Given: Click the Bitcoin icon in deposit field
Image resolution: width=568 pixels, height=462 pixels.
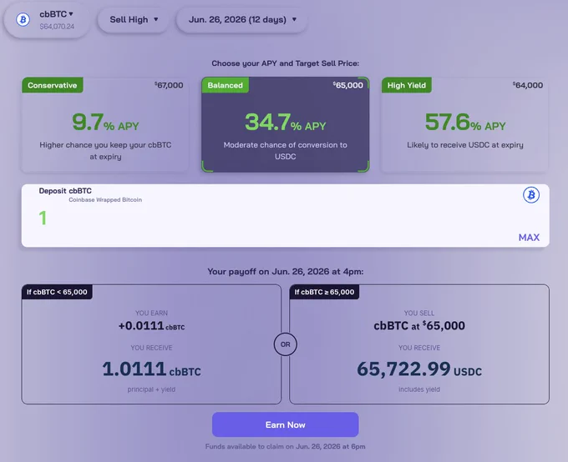Looking at the screenshot, I should (x=531, y=195).
